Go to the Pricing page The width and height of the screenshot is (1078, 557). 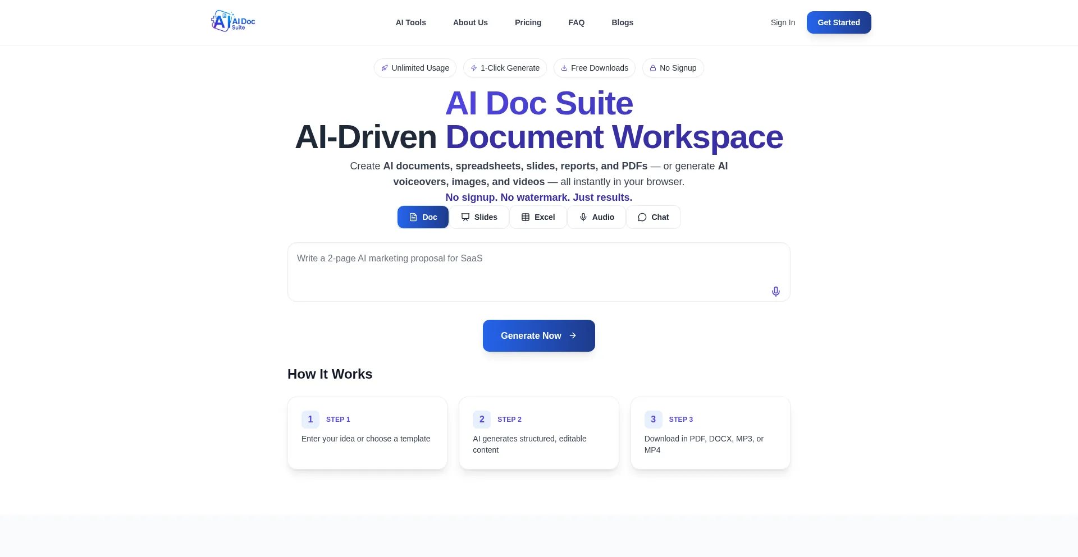pyautogui.click(x=528, y=22)
